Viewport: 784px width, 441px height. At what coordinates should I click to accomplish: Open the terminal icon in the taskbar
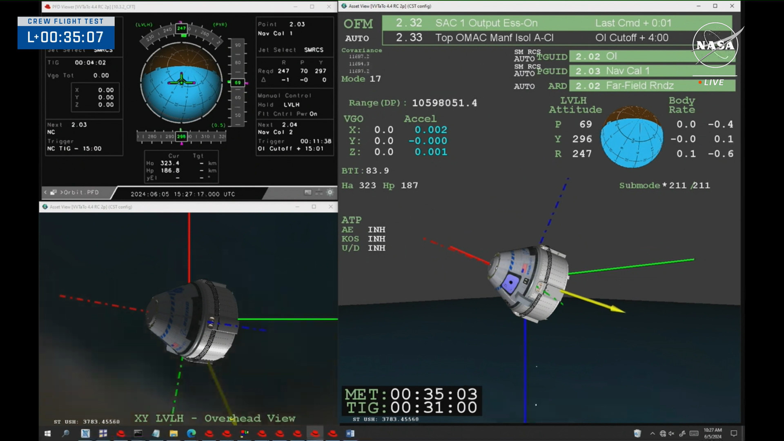tap(138, 433)
